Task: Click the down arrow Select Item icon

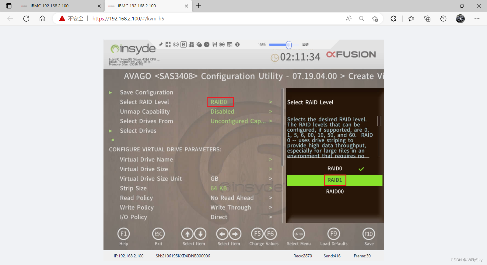Action: tap(200, 234)
